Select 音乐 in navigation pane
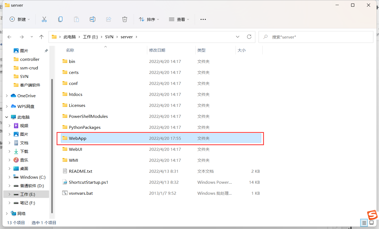The width and height of the screenshot is (379, 229). [x=24, y=160]
